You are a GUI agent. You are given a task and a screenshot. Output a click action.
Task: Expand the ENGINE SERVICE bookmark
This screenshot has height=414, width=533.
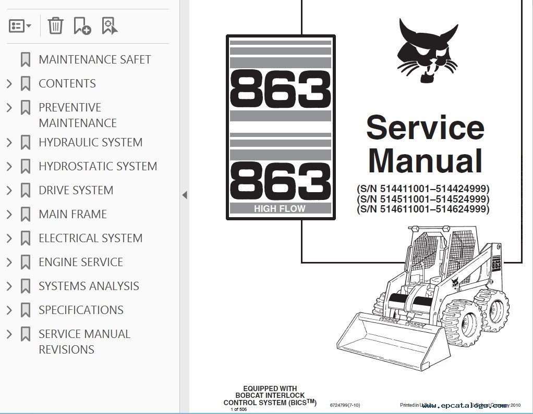click(x=9, y=262)
